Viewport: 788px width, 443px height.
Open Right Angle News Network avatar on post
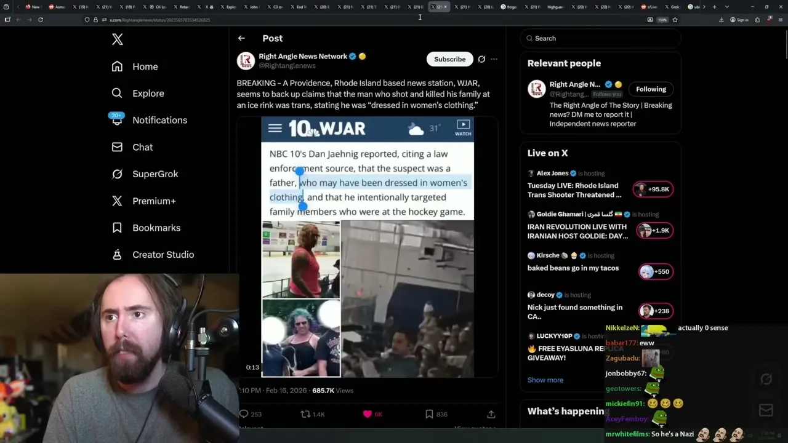coord(246,60)
